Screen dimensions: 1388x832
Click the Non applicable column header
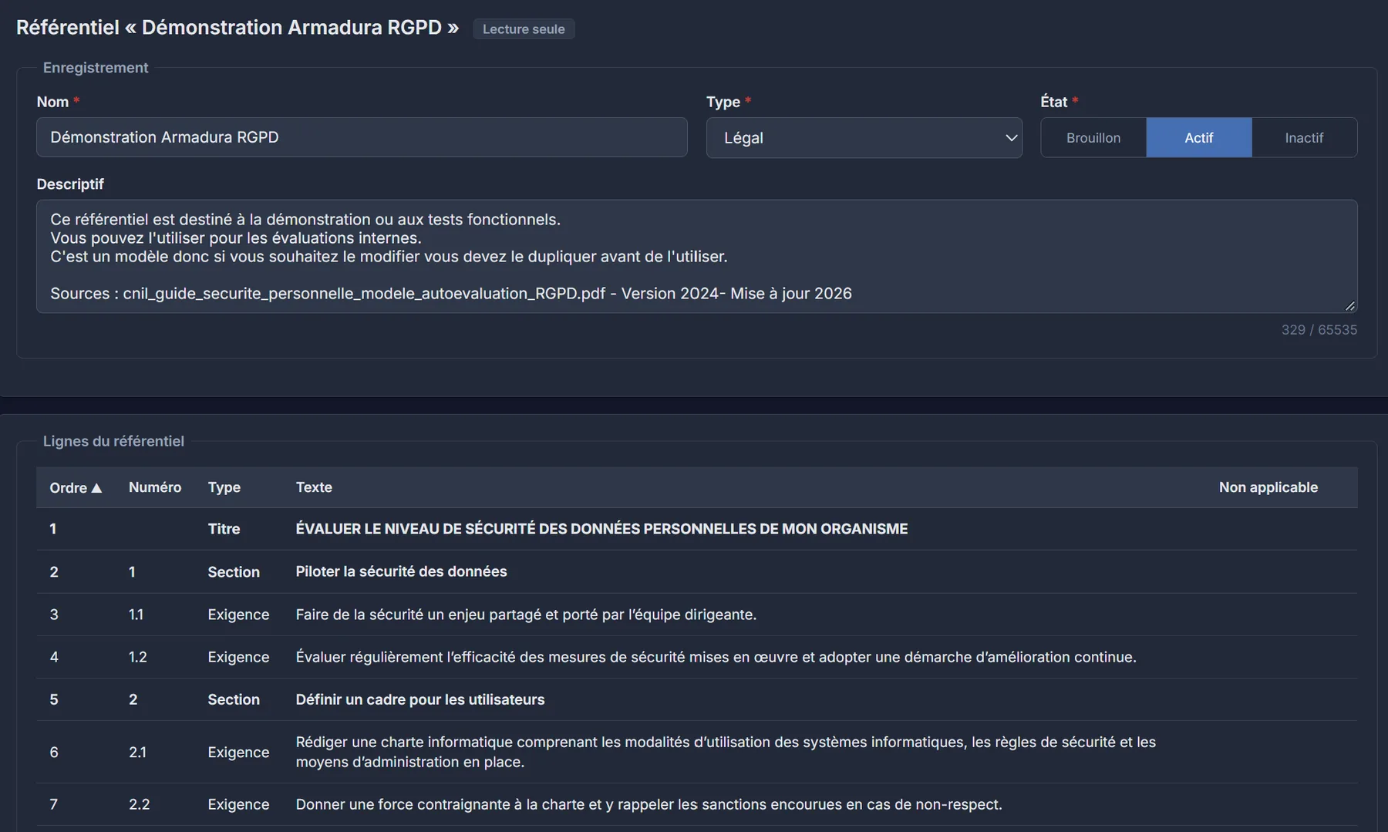click(1268, 487)
